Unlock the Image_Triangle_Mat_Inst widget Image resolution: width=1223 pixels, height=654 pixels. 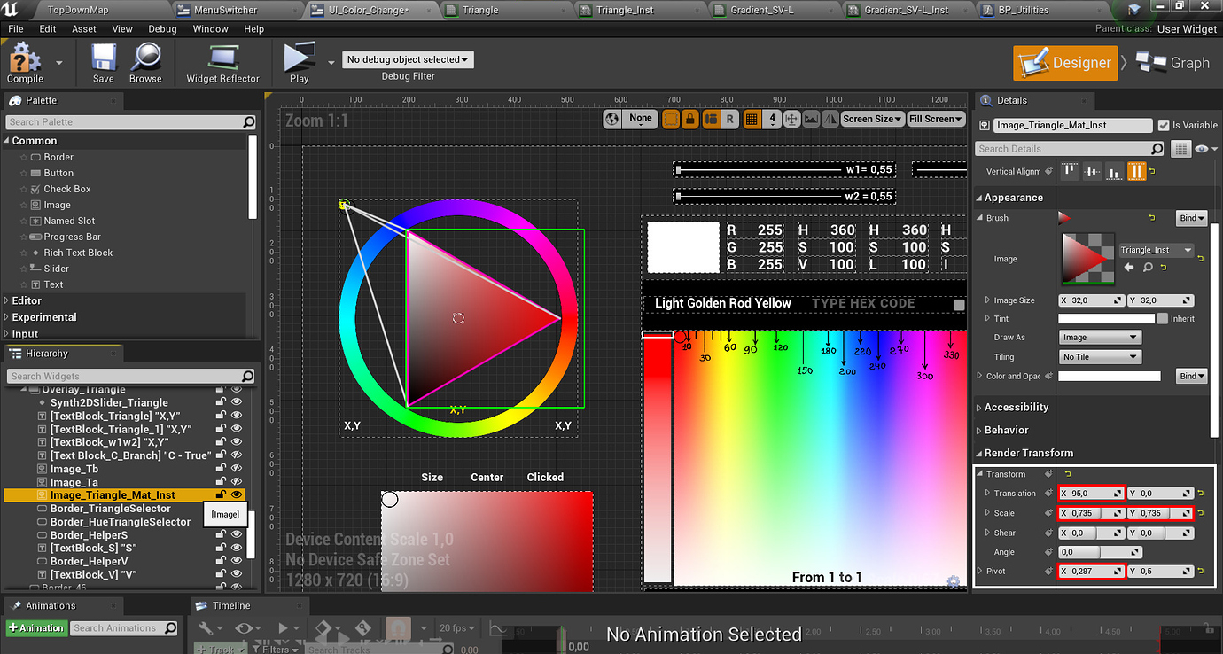tap(221, 494)
